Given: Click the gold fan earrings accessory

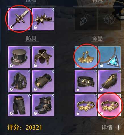Looking at the screenshot, I should point(86,57).
